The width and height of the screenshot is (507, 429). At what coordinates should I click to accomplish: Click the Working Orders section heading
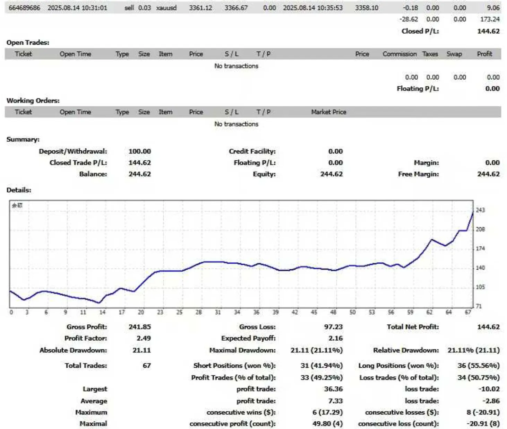33,100
